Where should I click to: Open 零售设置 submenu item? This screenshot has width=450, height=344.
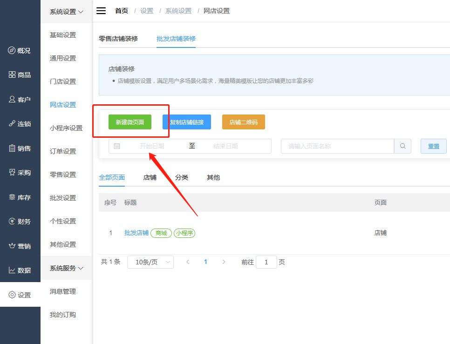(x=63, y=174)
